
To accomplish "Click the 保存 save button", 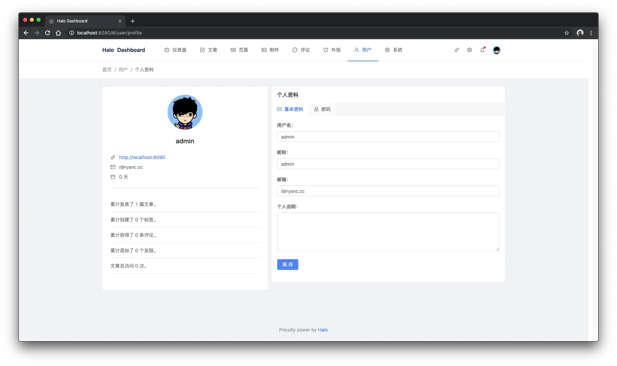I will pos(287,265).
